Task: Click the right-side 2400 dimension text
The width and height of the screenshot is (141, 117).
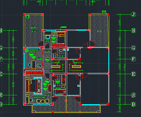Action: coord(120,67)
